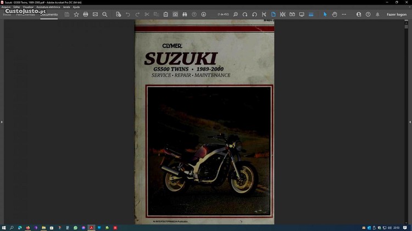This screenshot has width=412, height=231.
Task: Click the binoculars find icon
Action: click(x=185, y=14)
